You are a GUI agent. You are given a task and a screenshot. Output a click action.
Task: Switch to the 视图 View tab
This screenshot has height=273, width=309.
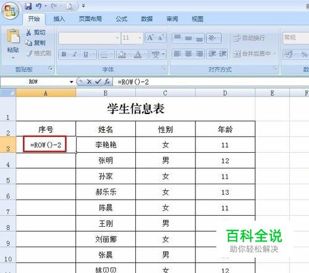pos(197,19)
